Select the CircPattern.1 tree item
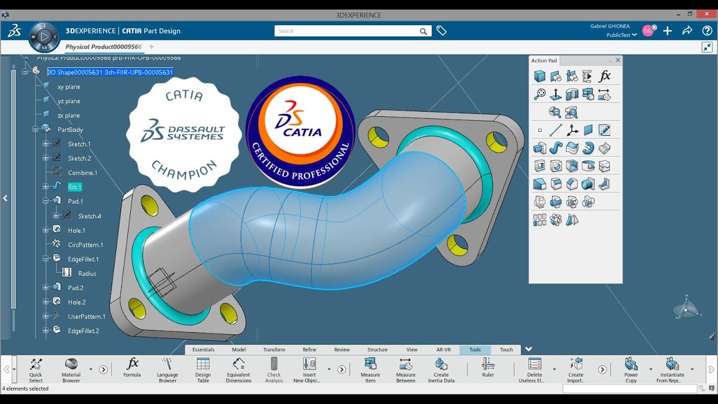 [85, 245]
